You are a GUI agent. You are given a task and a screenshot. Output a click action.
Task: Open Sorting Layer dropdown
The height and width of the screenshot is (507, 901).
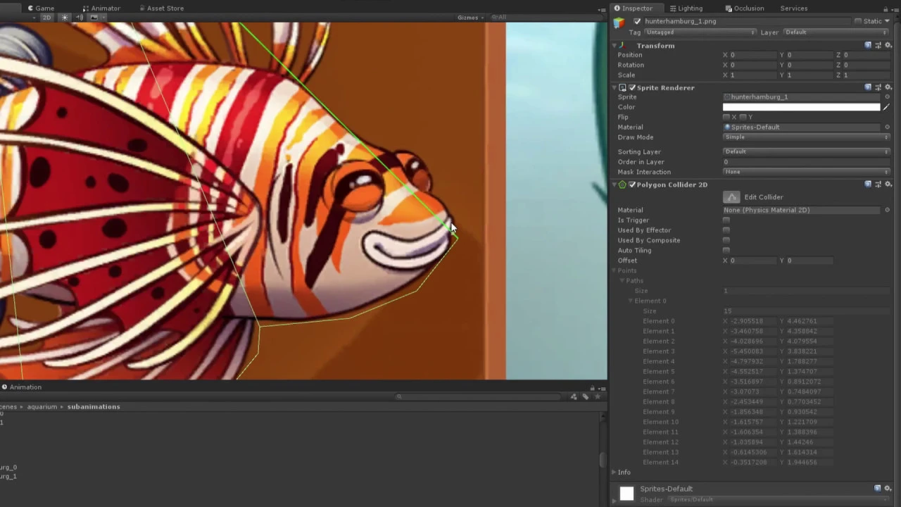pos(806,151)
